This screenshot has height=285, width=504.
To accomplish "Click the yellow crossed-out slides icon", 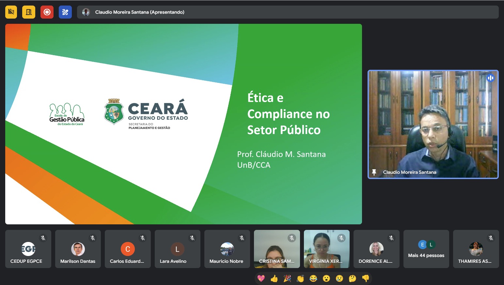I will pyautogui.click(x=11, y=12).
